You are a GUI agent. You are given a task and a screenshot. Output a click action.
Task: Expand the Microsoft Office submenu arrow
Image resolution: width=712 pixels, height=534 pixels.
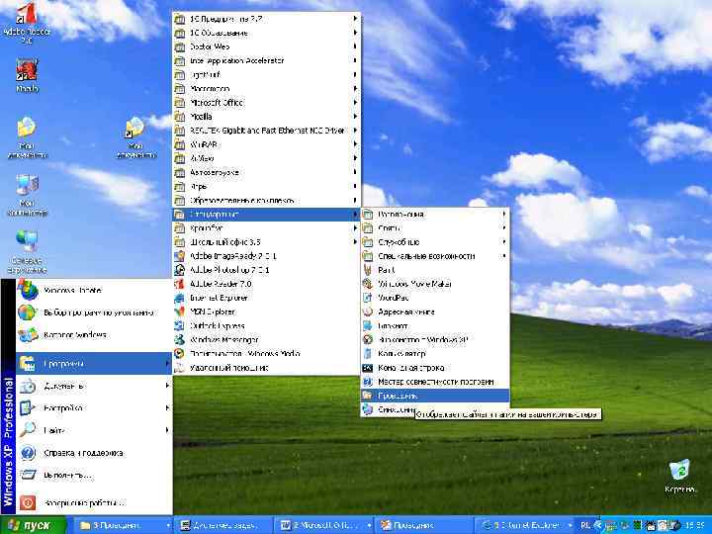pyautogui.click(x=355, y=103)
